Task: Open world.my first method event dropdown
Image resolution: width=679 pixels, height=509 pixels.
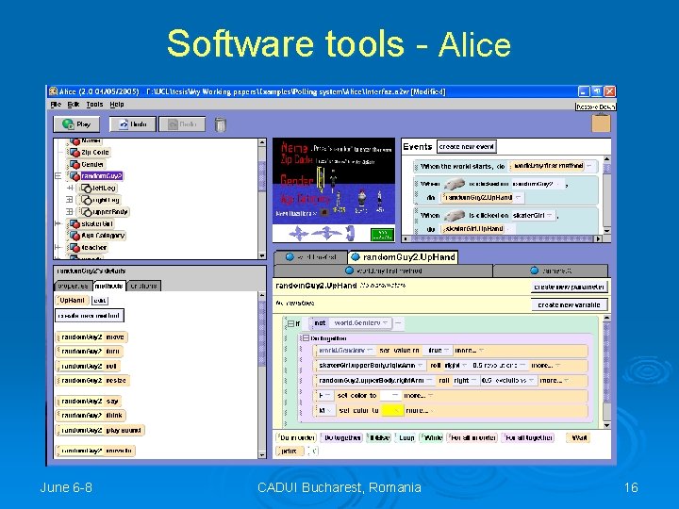Action: click(589, 166)
